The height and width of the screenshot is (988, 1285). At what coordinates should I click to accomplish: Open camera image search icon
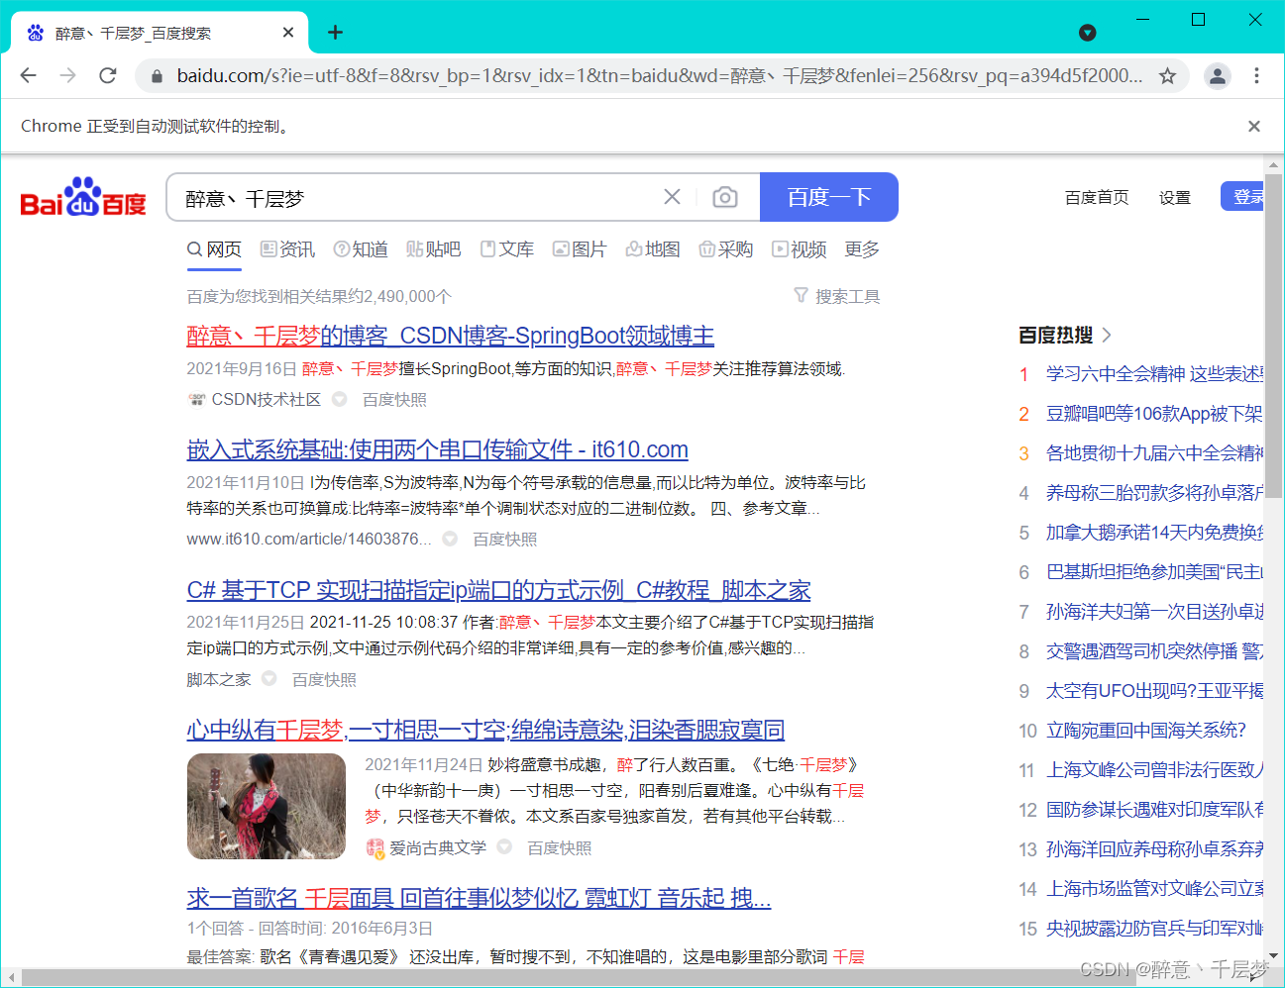click(725, 197)
